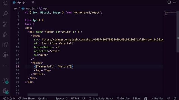This screenshot has height=100, width=179.
Task: Open the unsplash image URL link
Action: coord(103,39)
